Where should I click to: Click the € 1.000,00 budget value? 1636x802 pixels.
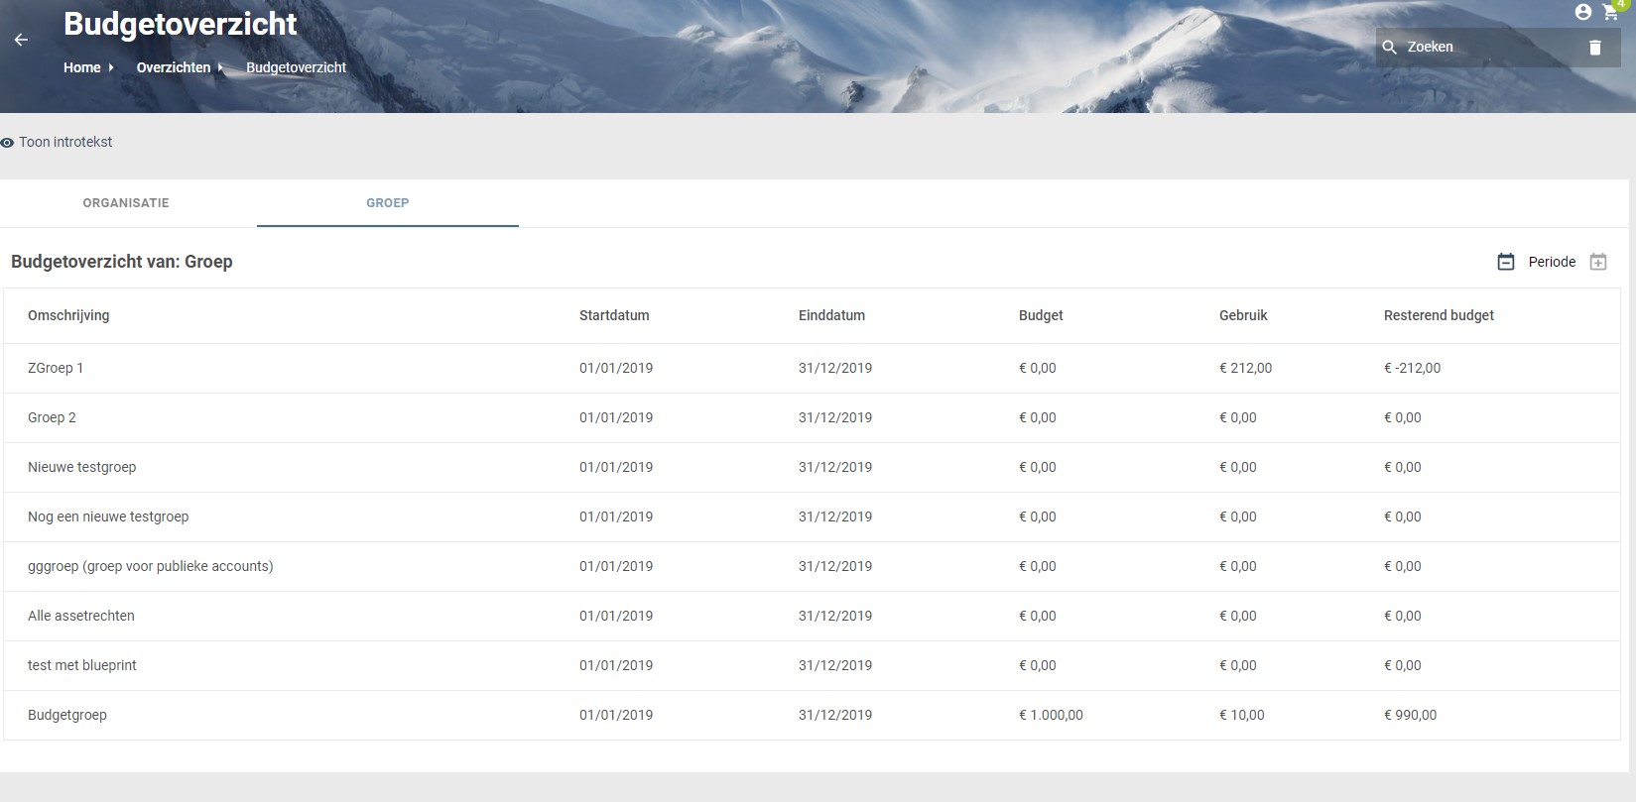1051,715
